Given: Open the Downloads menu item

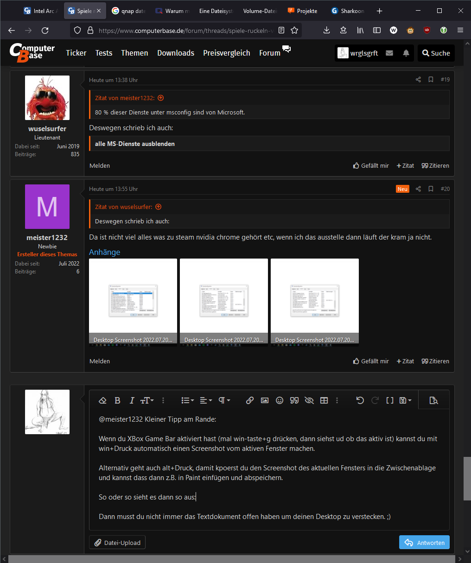Looking at the screenshot, I should point(176,53).
